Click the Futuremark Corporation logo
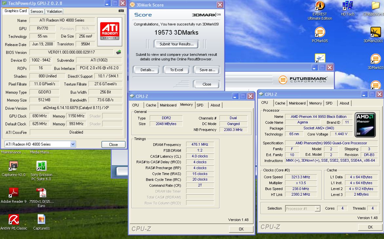Image resolution: width=384 pixels, height=239 pixels. click(303, 80)
